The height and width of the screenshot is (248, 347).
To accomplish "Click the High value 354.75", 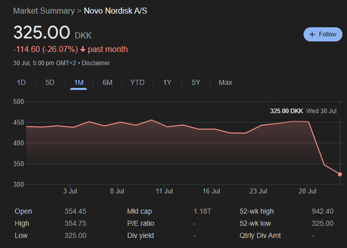I will point(75,223).
